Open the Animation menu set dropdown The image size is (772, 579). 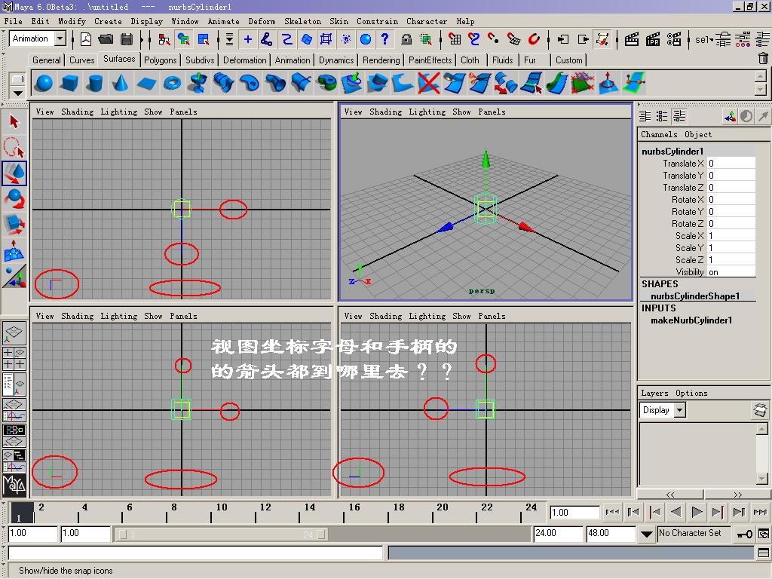(x=60, y=38)
